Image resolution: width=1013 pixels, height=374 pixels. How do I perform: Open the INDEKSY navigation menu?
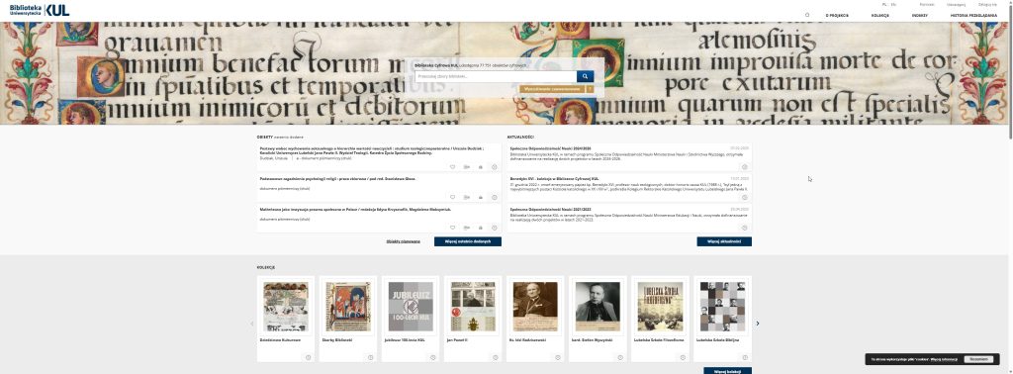tap(920, 15)
